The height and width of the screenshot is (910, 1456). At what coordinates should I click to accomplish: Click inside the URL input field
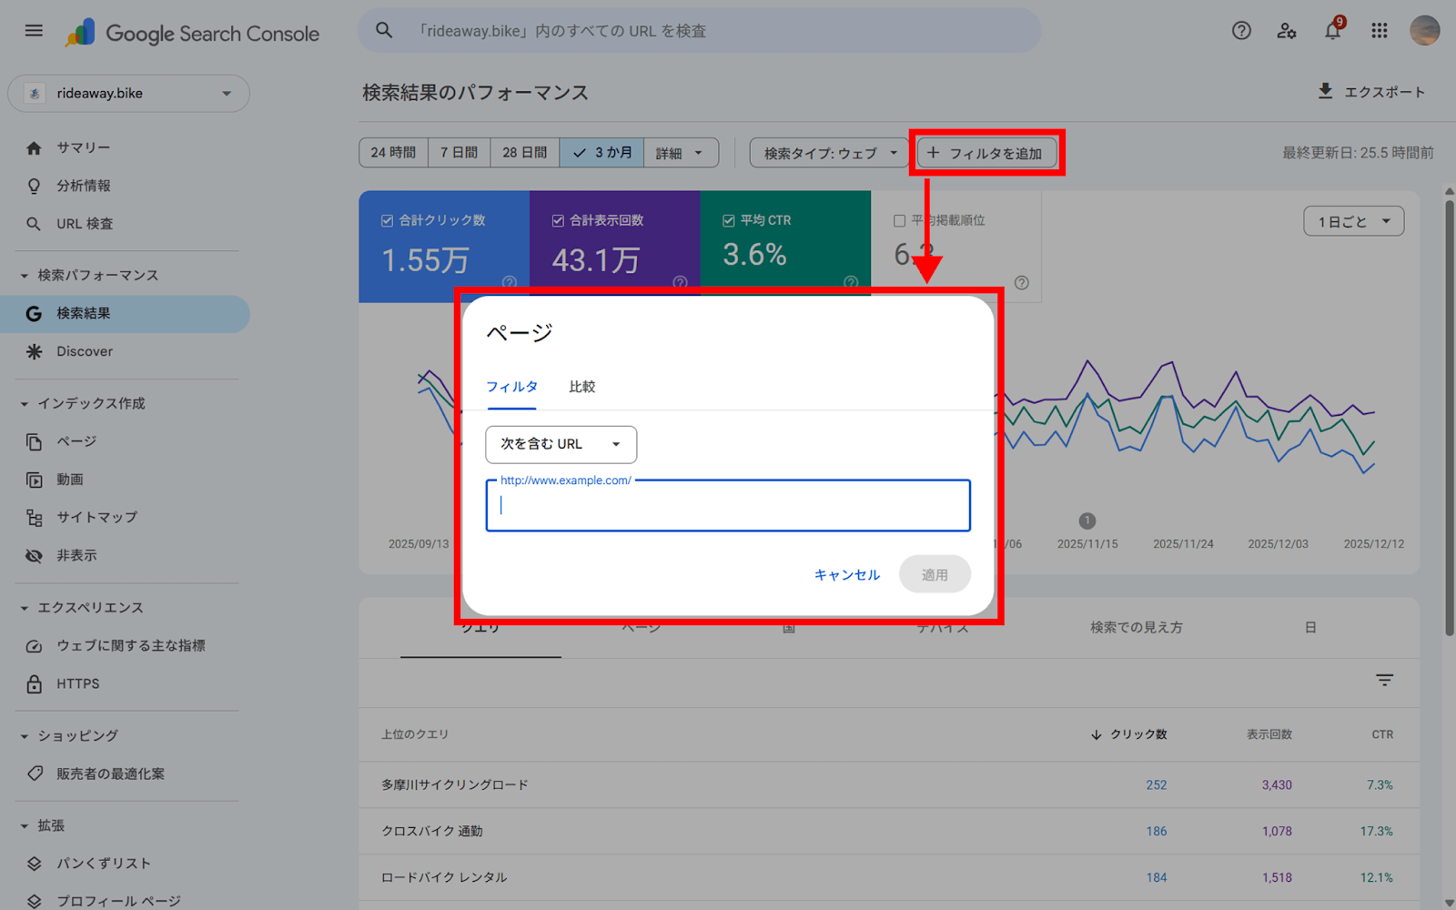click(x=727, y=506)
